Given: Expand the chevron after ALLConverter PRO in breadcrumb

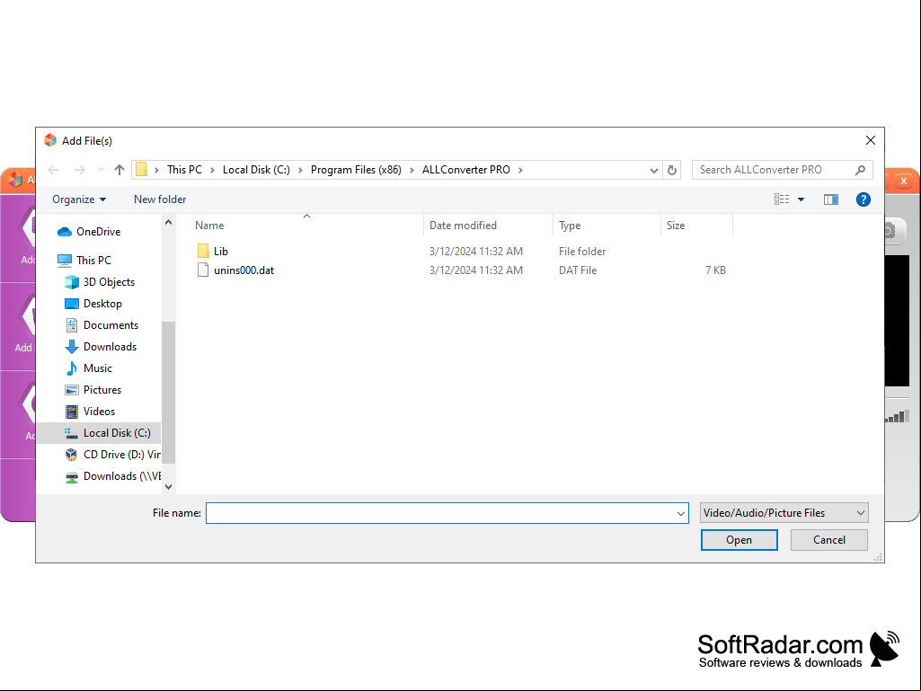Looking at the screenshot, I should pyautogui.click(x=520, y=170).
